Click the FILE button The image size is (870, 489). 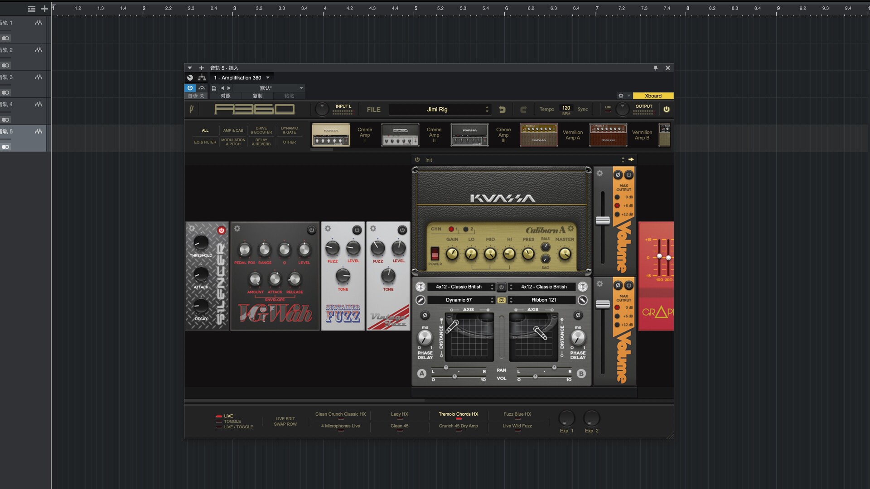pos(373,110)
